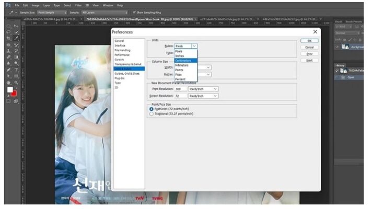This screenshot has width=373, height=209.
Task: Open the Filter menu in menu bar
Action: click(78, 5)
